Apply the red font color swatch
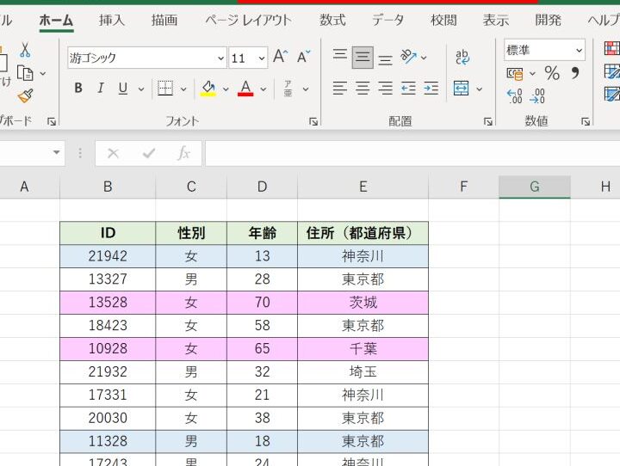 pyautogui.click(x=245, y=88)
